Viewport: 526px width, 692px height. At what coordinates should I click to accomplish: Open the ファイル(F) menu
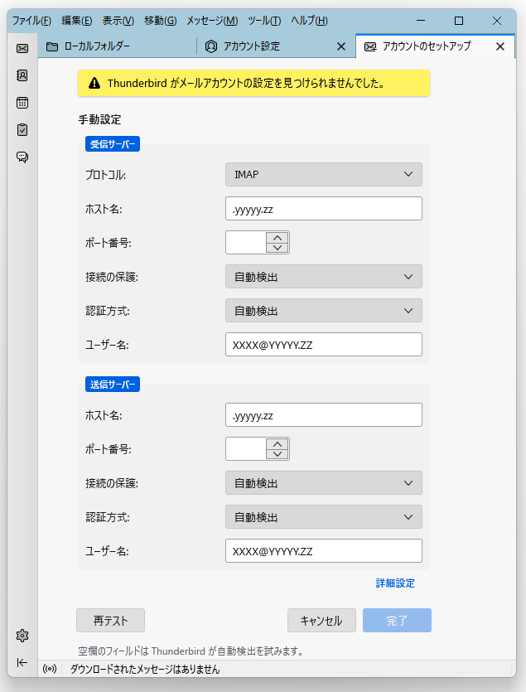point(31,20)
